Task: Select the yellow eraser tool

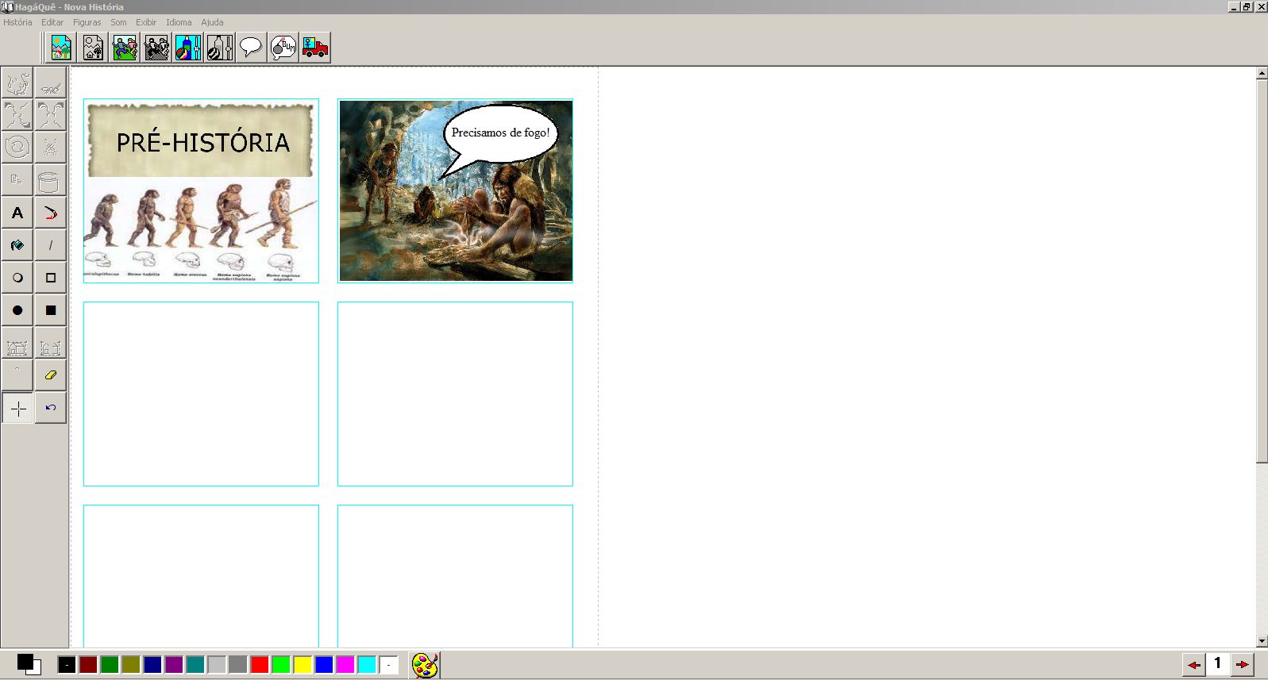Action: point(51,375)
